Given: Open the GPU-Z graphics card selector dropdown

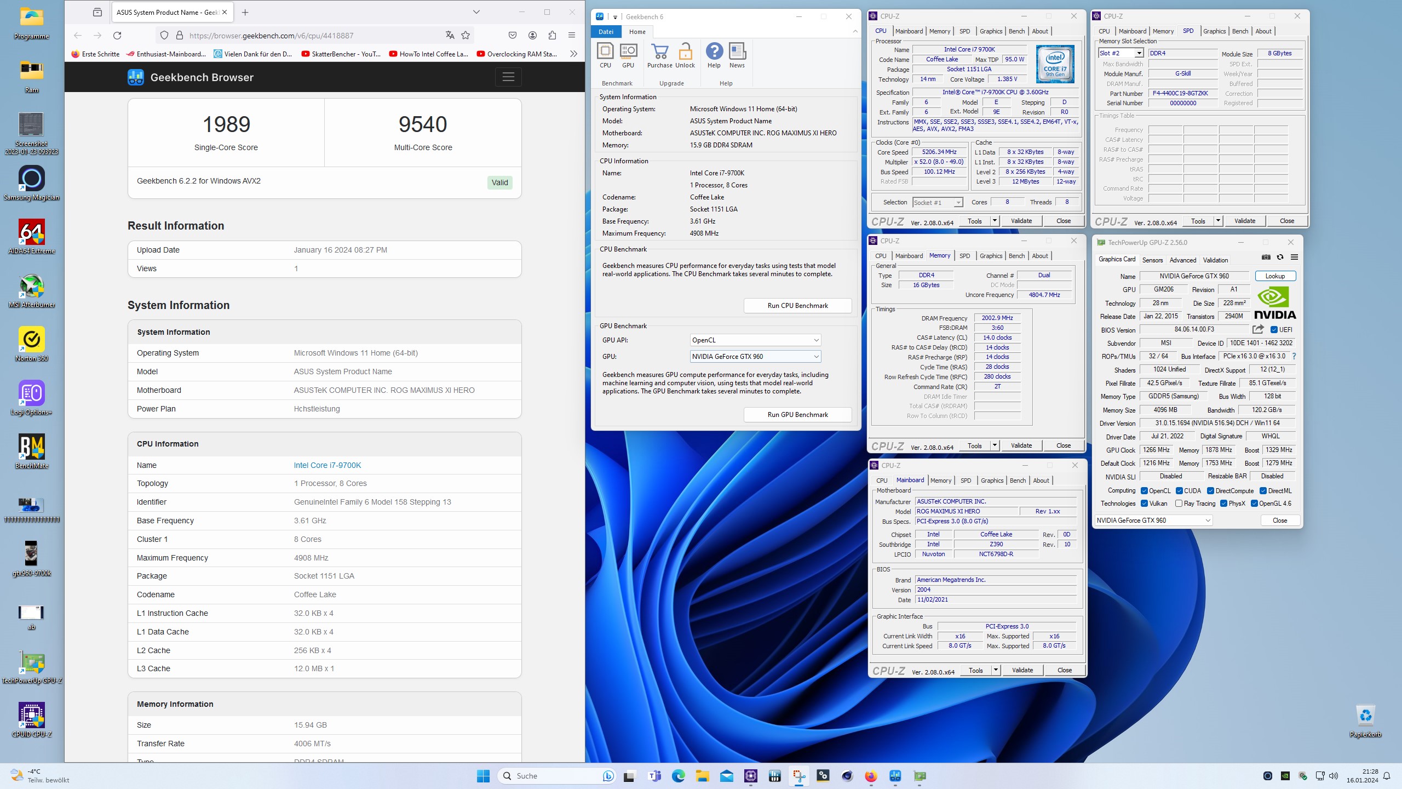Looking at the screenshot, I should 1153,521.
